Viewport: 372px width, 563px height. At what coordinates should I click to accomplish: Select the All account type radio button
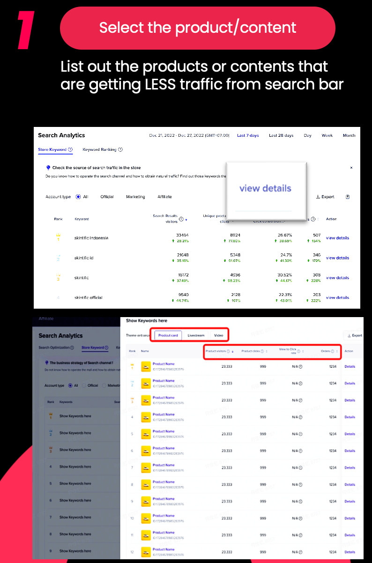coord(78,197)
